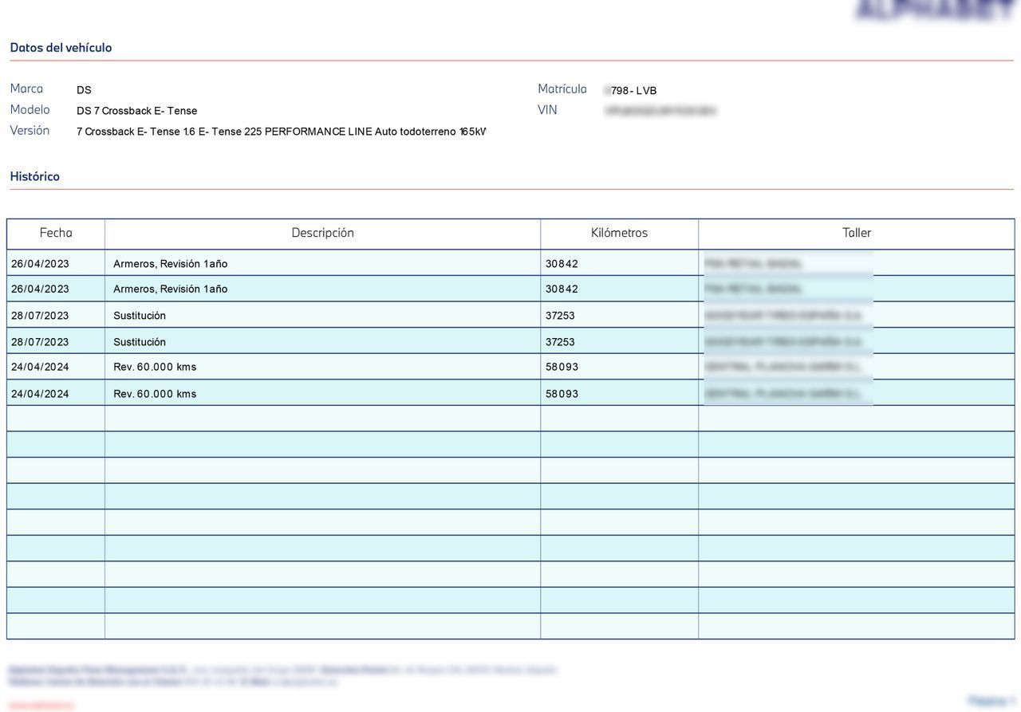Click the brand value 'DS'
Viewport: 1021px width, 712px height.
(84, 90)
